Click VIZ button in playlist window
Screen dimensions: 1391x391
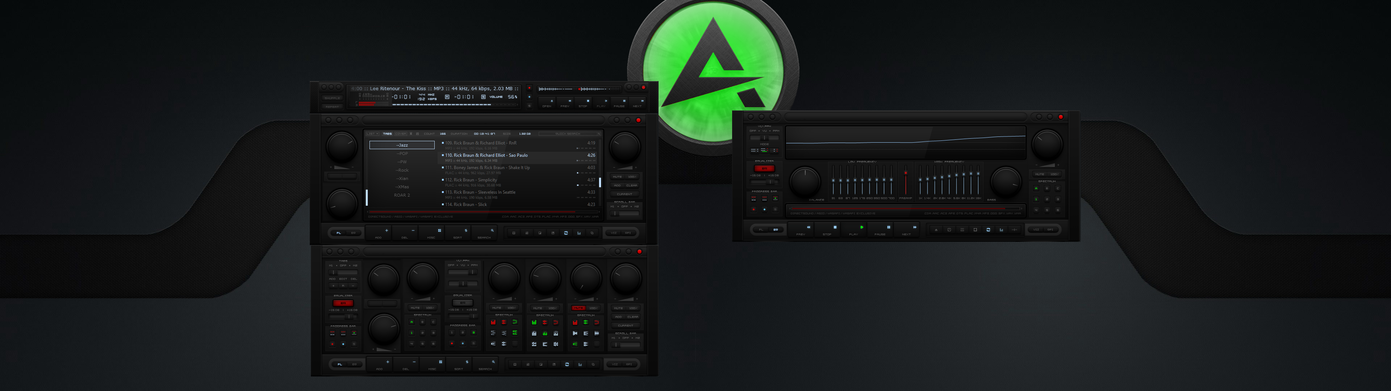pos(614,233)
